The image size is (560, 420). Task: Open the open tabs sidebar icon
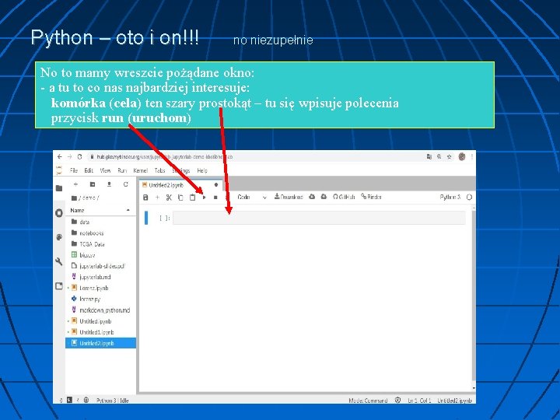point(59,286)
